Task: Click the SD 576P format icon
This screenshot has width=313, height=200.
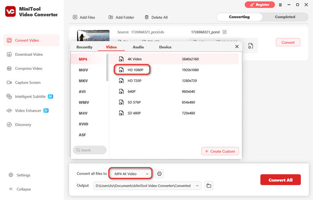Action: click(x=121, y=102)
